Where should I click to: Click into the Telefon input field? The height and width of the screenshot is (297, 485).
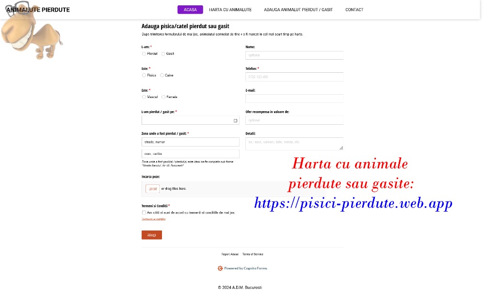click(294, 77)
